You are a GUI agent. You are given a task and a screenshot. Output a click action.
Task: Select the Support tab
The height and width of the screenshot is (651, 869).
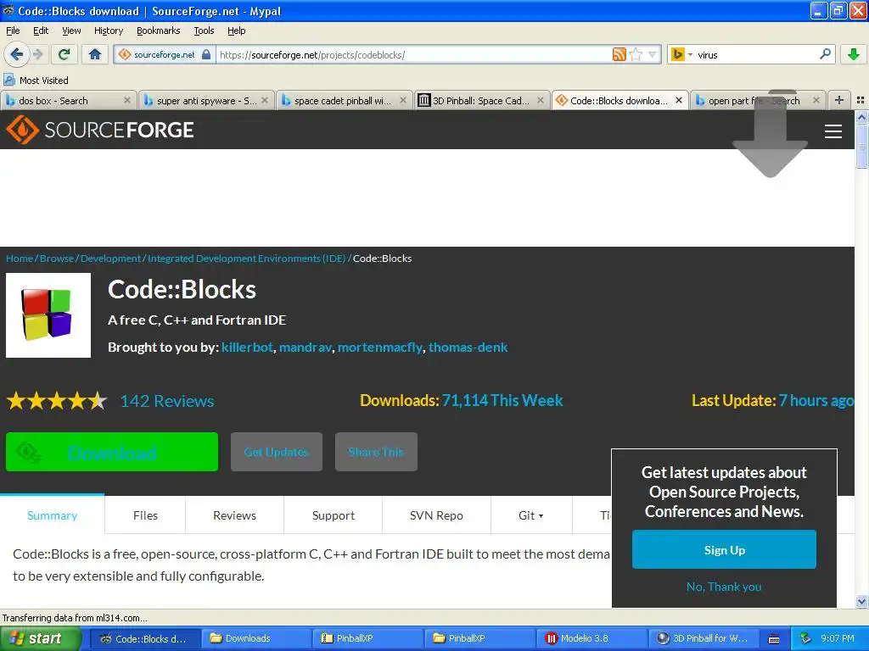pos(333,515)
